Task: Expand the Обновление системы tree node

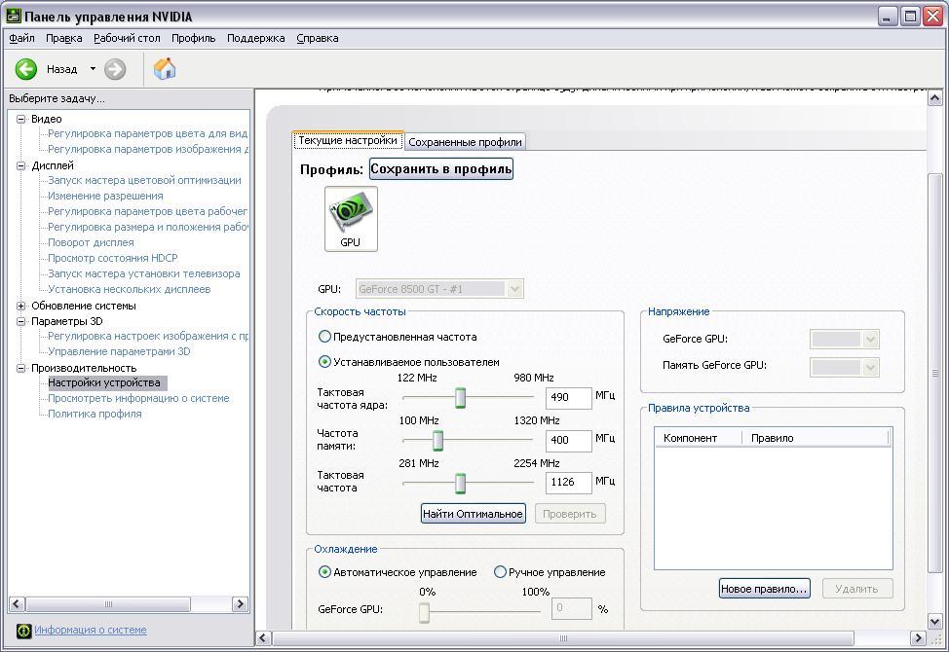Action: click(21, 306)
